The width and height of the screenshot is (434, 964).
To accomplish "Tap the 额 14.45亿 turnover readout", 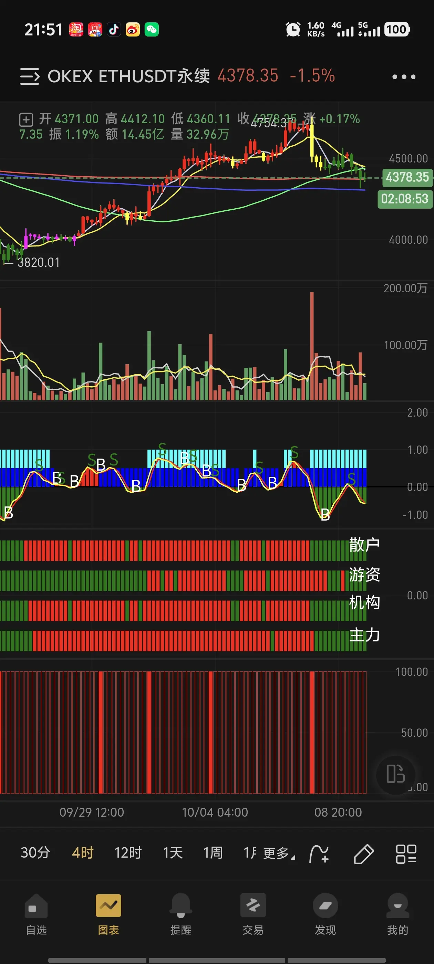I will 135,134.
